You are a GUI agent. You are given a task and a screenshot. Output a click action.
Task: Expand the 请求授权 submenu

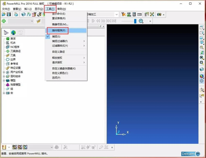(x=66, y=62)
